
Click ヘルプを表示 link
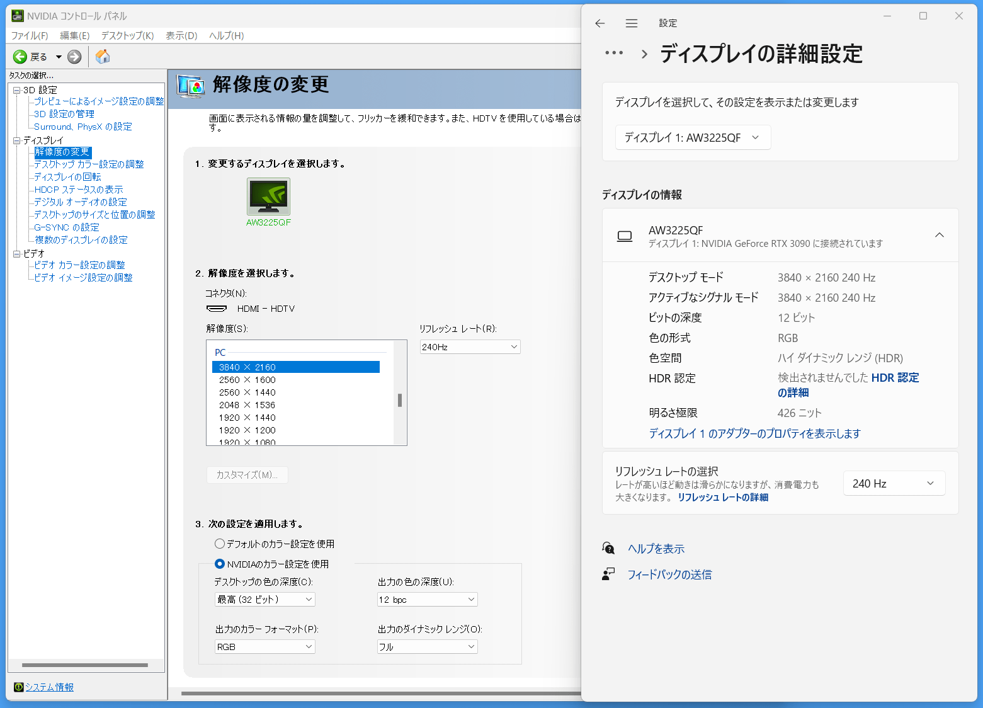pos(656,549)
